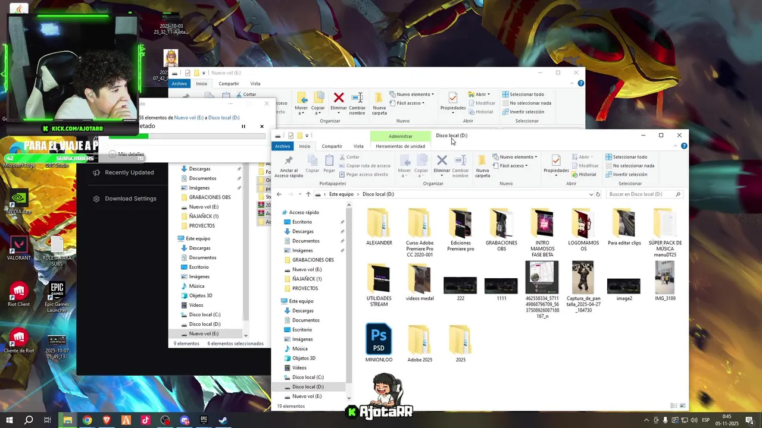Click the VALORANT desktop shortcut
762x428 pixels.
click(19, 248)
